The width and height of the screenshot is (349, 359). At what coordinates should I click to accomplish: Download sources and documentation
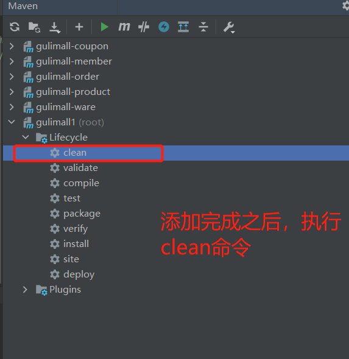pos(55,27)
